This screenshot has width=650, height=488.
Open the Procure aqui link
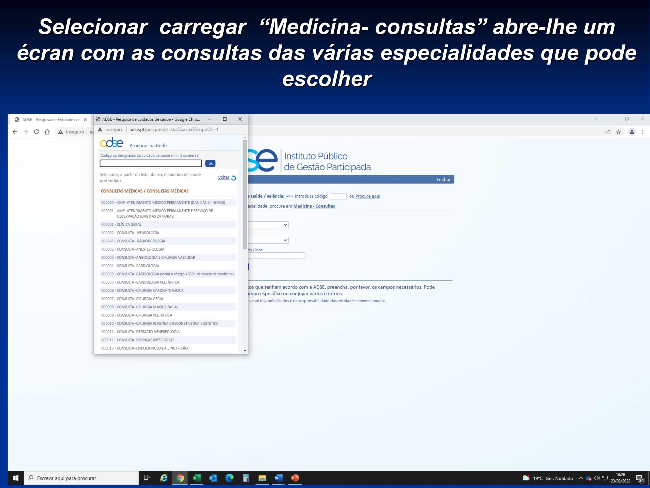[368, 196]
